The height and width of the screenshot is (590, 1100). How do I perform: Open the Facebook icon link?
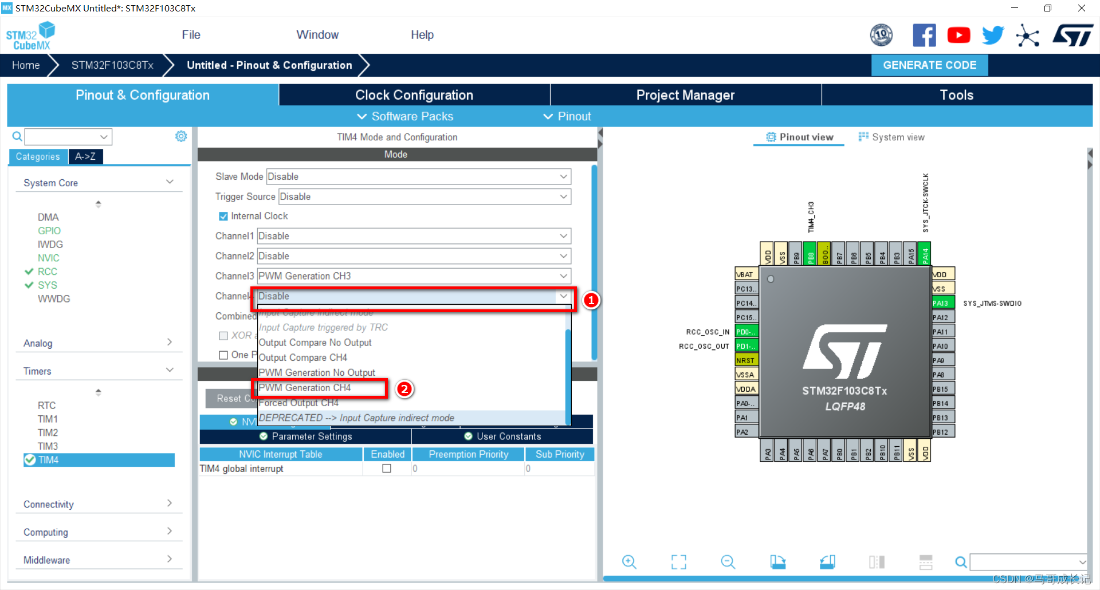coord(924,36)
